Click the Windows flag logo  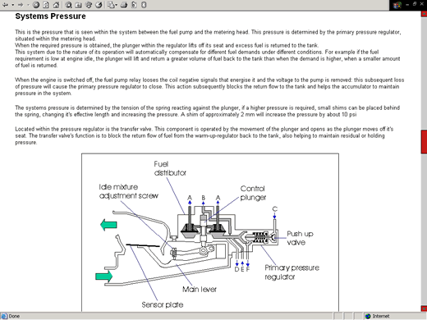[397, 5]
